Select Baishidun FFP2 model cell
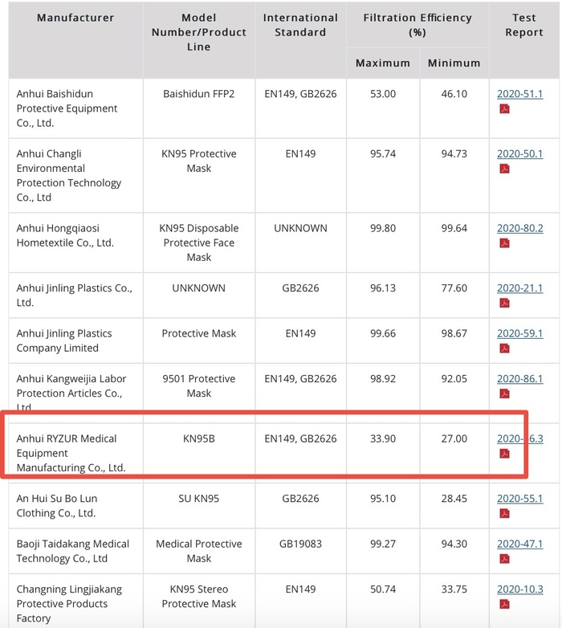Screen dimensions: 562x628 pos(199,108)
